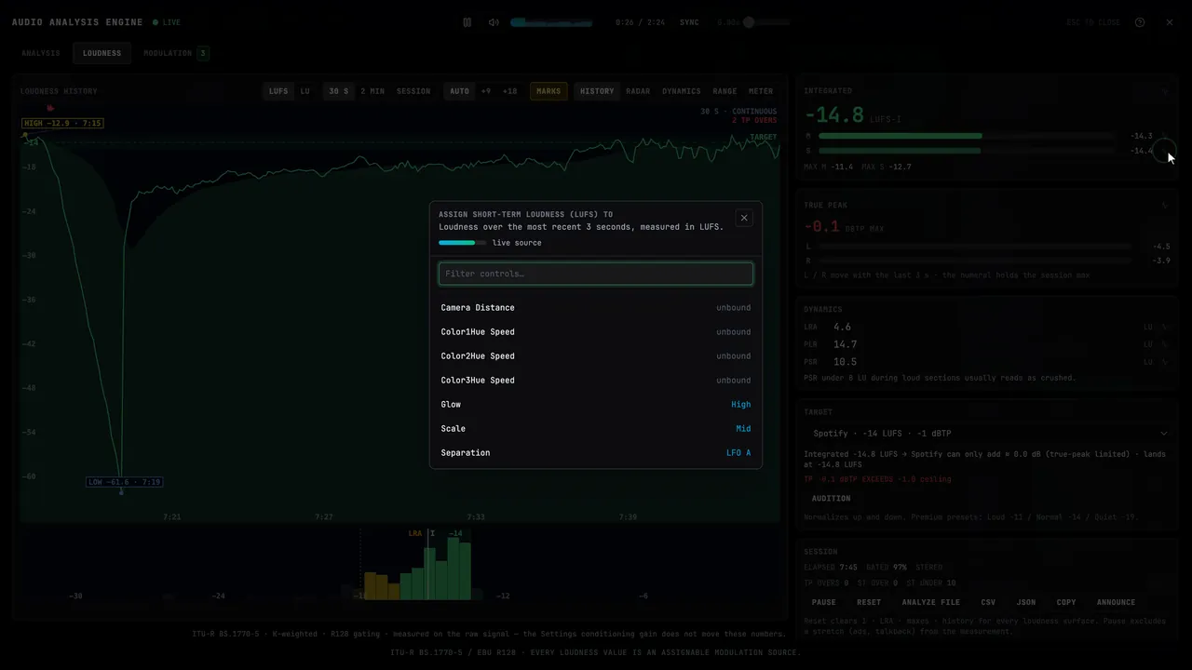Screen dimensions: 1192x670
Task: Switch to the MODULATION tab
Action: tap(176, 53)
